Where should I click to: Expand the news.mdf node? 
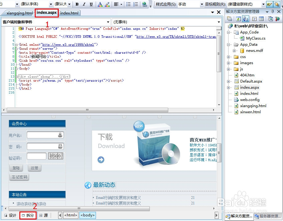tap(234, 51)
